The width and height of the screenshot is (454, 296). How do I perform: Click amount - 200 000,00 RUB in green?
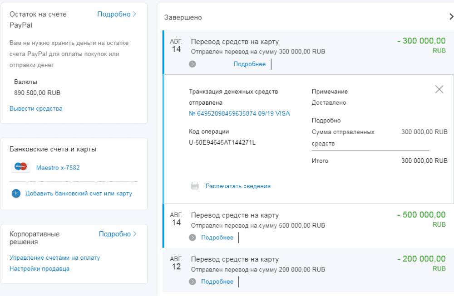pyautogui.click(x=421, y=263)
